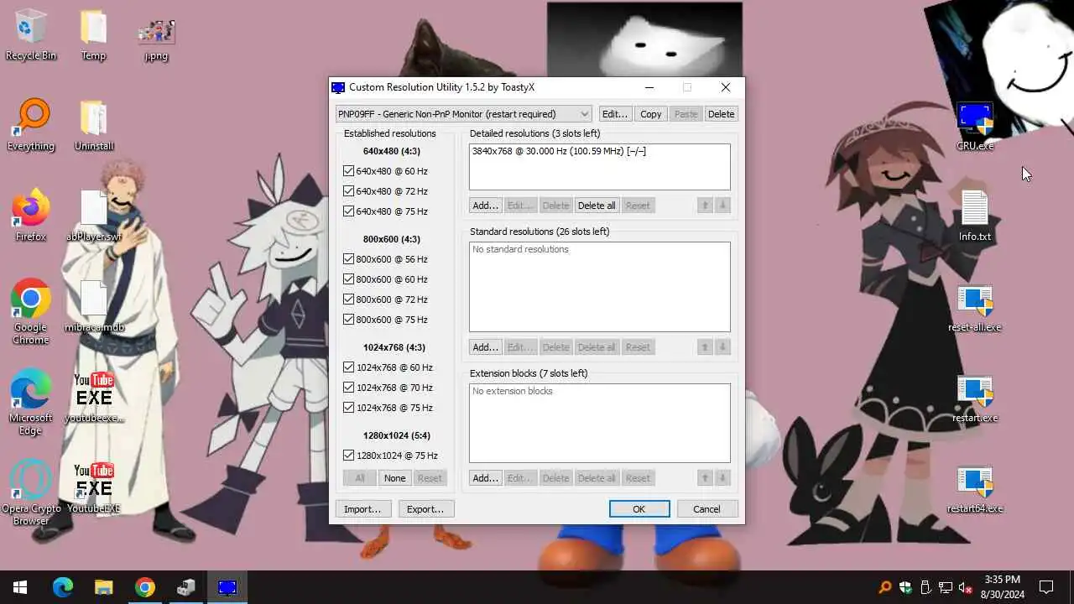
Task: Launch Opera Crypto Browser desktop shortcut
Action: tap(31, 492)
